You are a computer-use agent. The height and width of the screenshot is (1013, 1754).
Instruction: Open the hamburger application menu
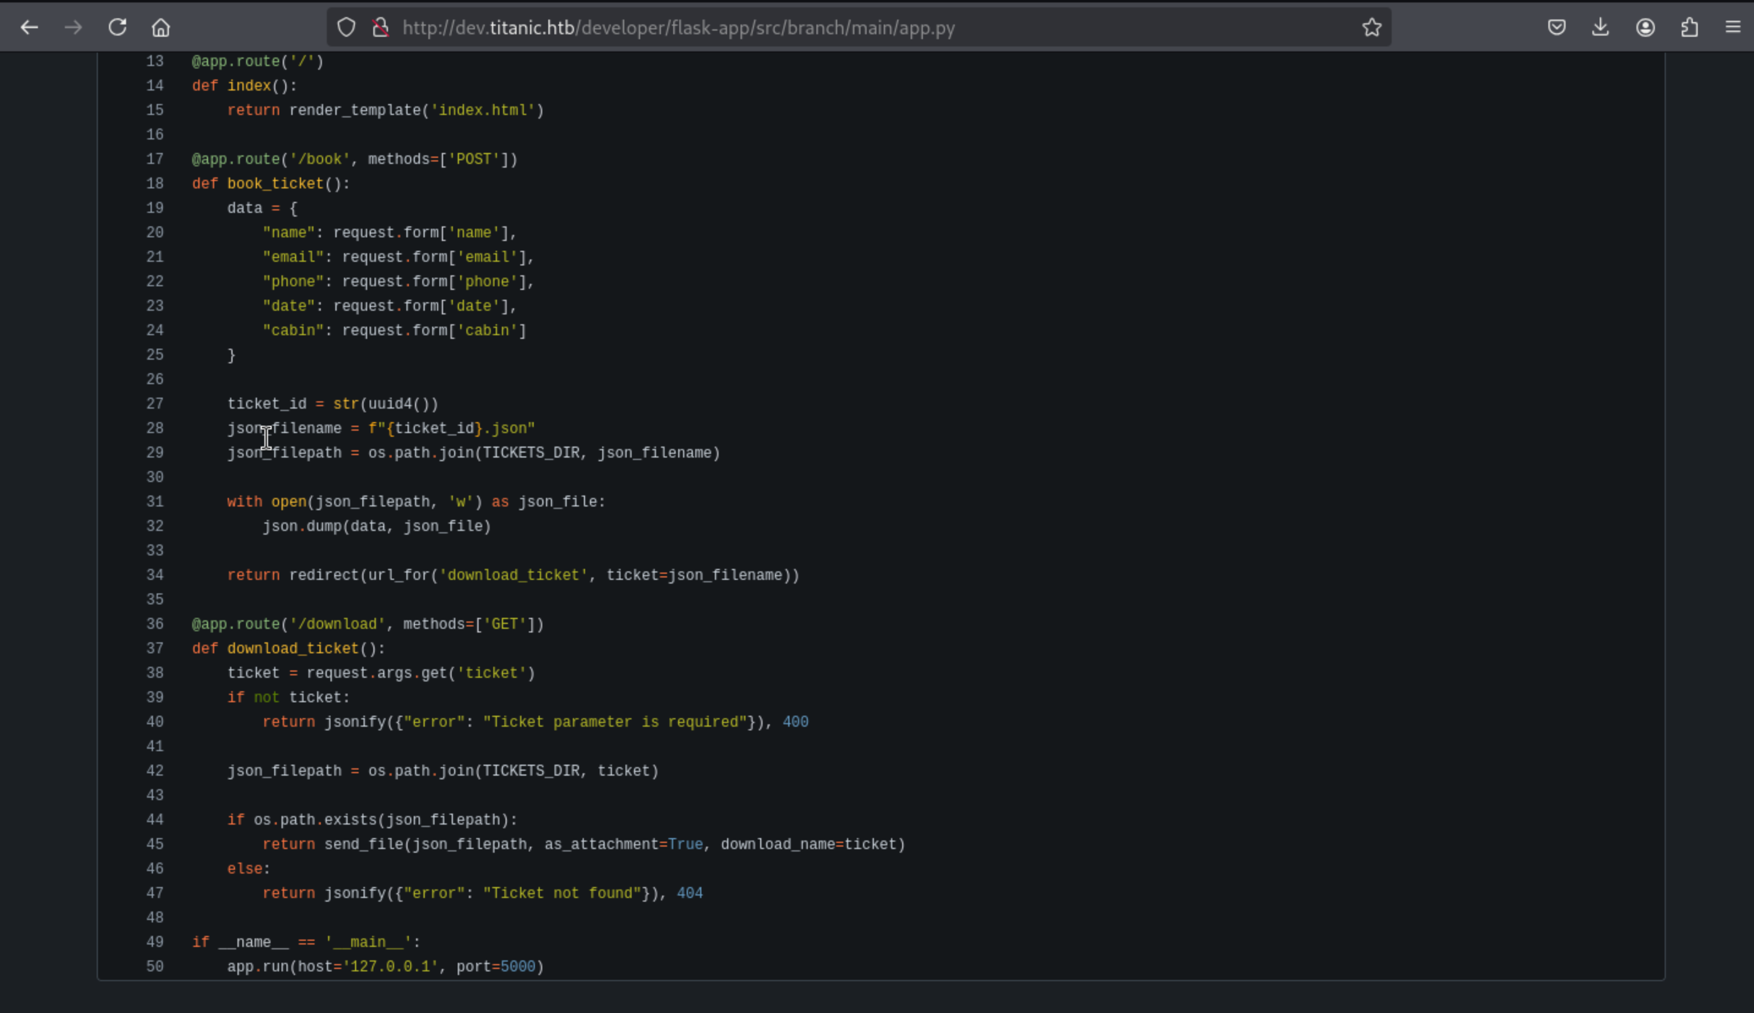tap(1733, 28)
